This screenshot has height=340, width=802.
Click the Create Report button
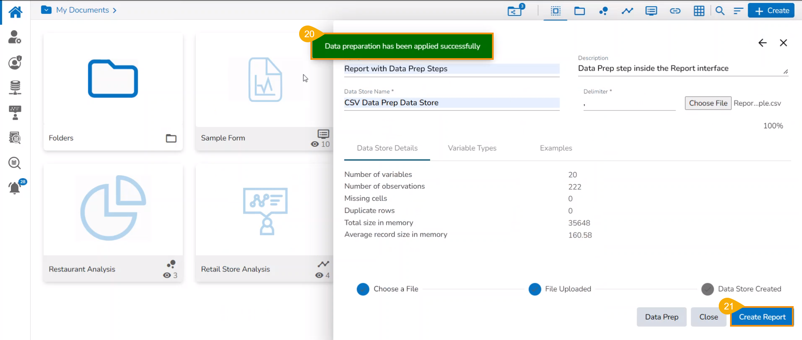coord(762,317)
